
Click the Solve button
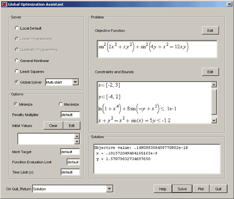click(182, 189)
